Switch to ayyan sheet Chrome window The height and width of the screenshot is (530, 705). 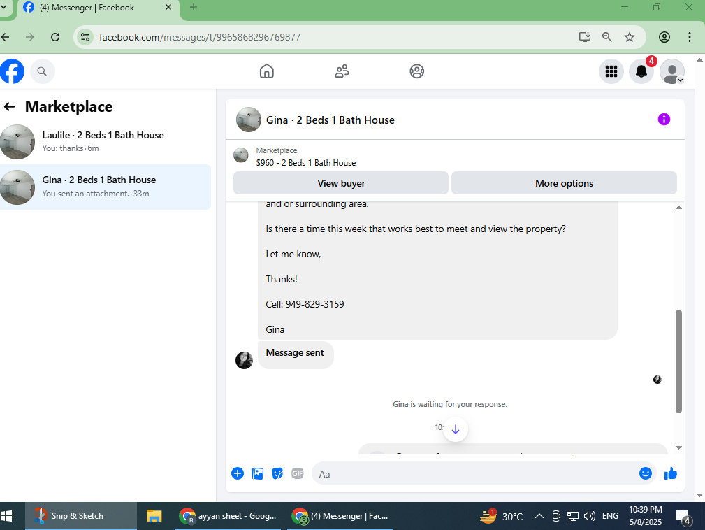point(228,516)
